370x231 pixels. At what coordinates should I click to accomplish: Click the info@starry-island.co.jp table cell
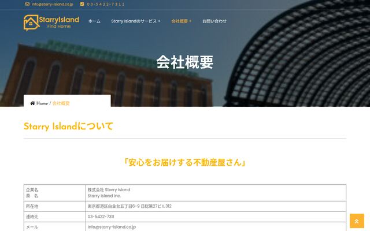(216, 227)
